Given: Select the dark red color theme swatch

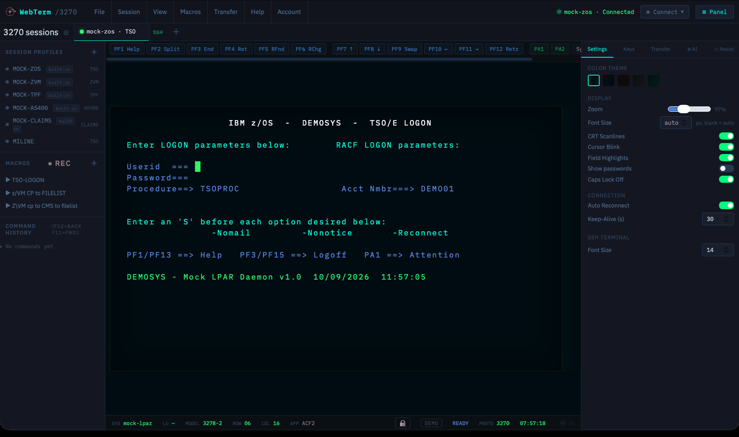Looking at the screenshot, I should [623, 80].
